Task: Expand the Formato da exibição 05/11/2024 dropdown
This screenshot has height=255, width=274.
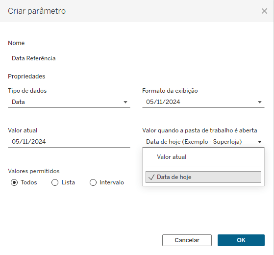Action: pos(203,102)
